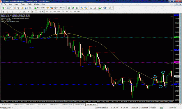Expand the Templates dropdown arrow
The height and width of the screenshot is (109, 182).
point(112,8)
